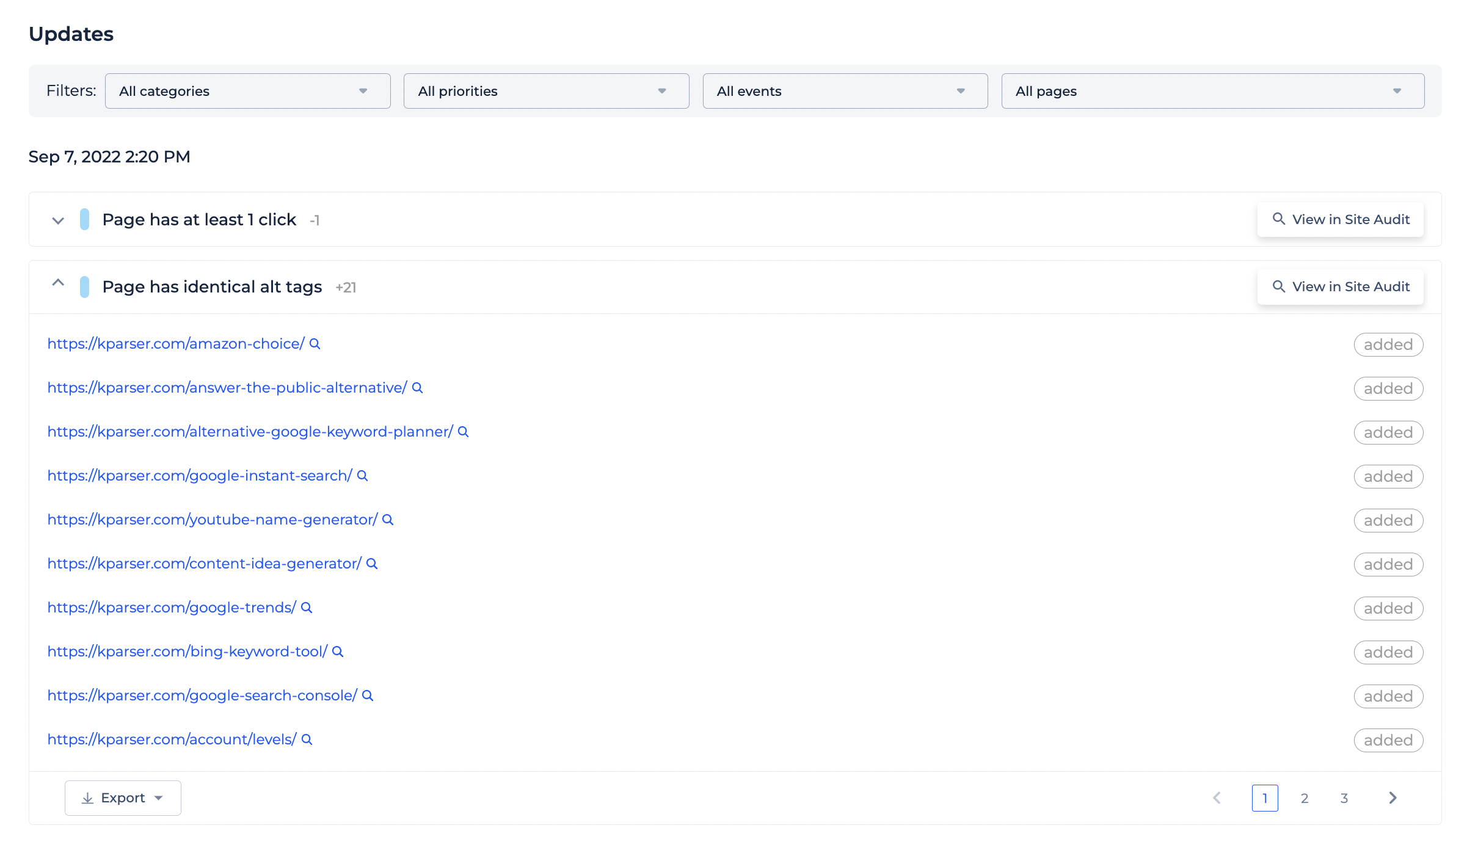View 'Page has at least 1 click' in Site Audit
This screenshot has height=850, width=1467.
pyautogui.click(x=1341, y=219)
